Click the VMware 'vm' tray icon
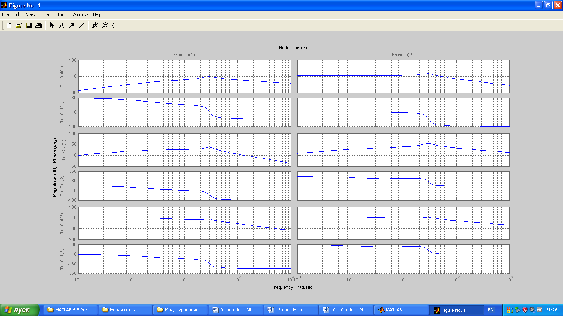563x316 pixels. point(539,310)
